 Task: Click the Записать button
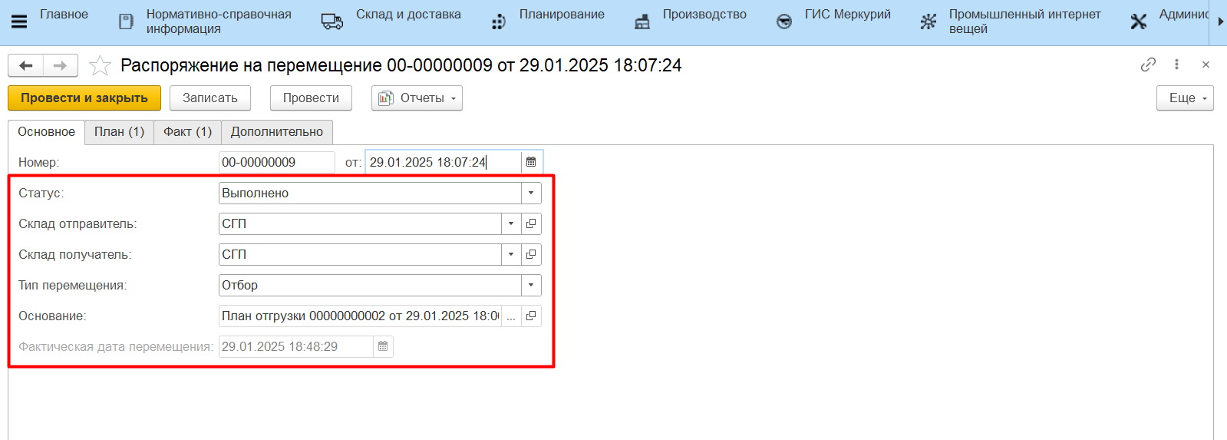(210, 98)
